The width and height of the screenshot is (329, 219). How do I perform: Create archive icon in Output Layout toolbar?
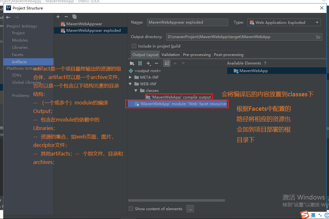(140, 63)
